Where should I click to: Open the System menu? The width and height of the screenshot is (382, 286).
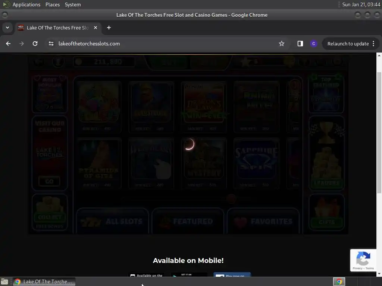pyautogui.click(x=73, y=4)
